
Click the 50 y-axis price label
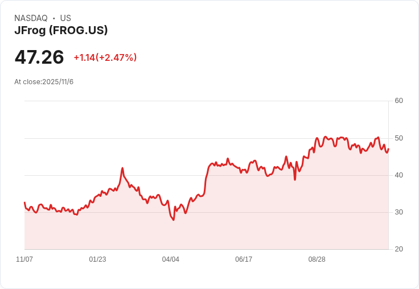pyautogui.click(x=399, y=138)
